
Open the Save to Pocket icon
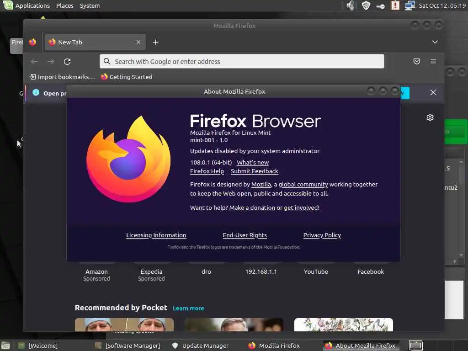417,62
